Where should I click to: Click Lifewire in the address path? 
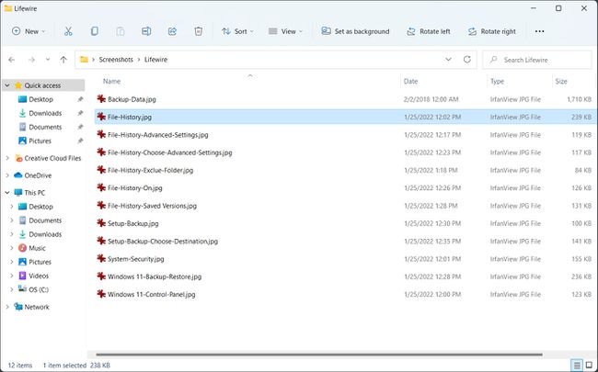(x=156, y=60)
